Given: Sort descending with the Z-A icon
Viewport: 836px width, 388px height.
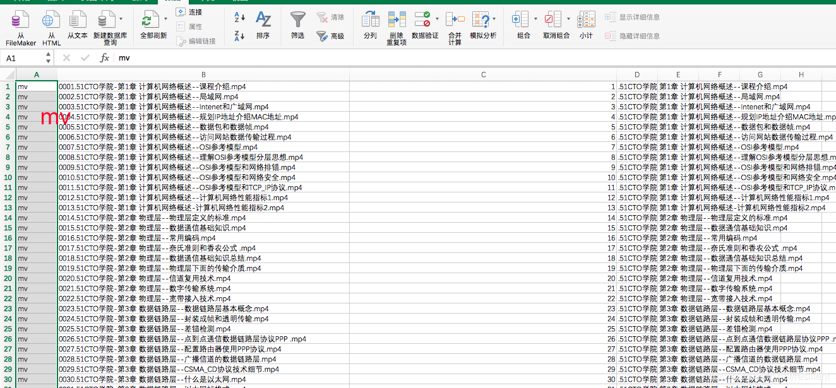Looking at the screenshot, I should (239, 35).
